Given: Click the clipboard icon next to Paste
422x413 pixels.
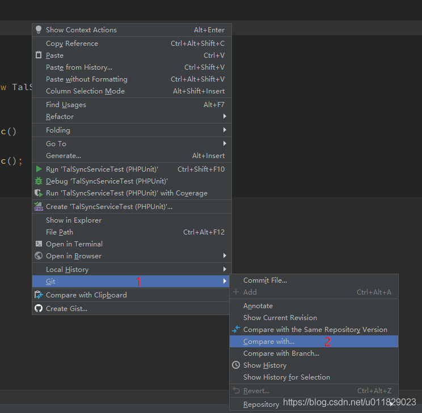Looking at the screenshot, I should click(x=39, y=55).
